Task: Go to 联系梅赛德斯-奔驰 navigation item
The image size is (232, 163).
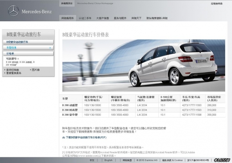Action: [157, 18]
